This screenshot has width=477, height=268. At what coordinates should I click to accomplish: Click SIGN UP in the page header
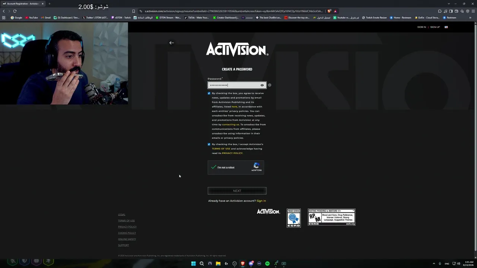click(x=435, y=27)
